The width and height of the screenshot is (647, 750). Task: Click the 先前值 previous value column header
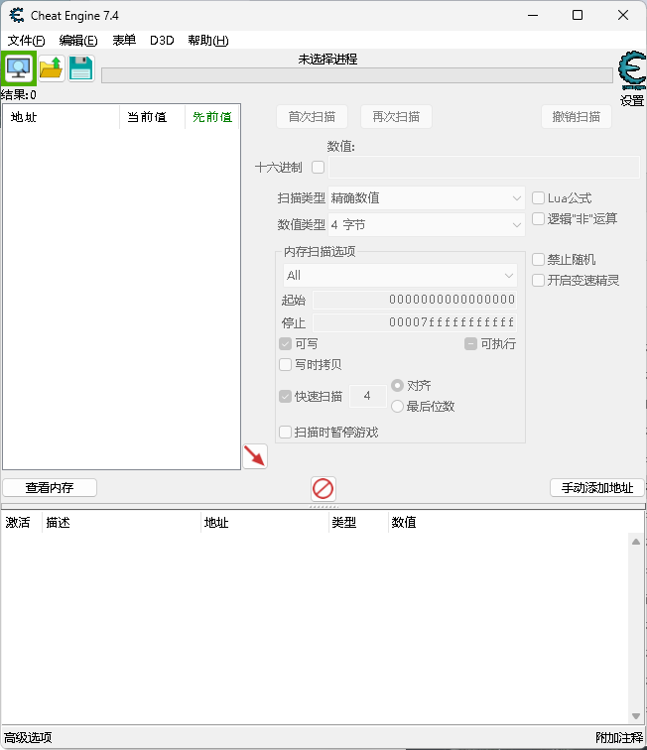(x=212, y=117)
